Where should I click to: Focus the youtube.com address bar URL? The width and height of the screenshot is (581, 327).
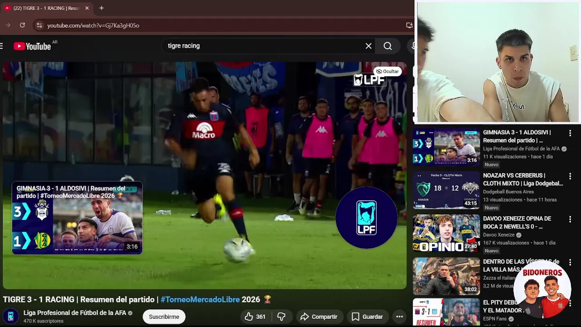tap(93, 25)
